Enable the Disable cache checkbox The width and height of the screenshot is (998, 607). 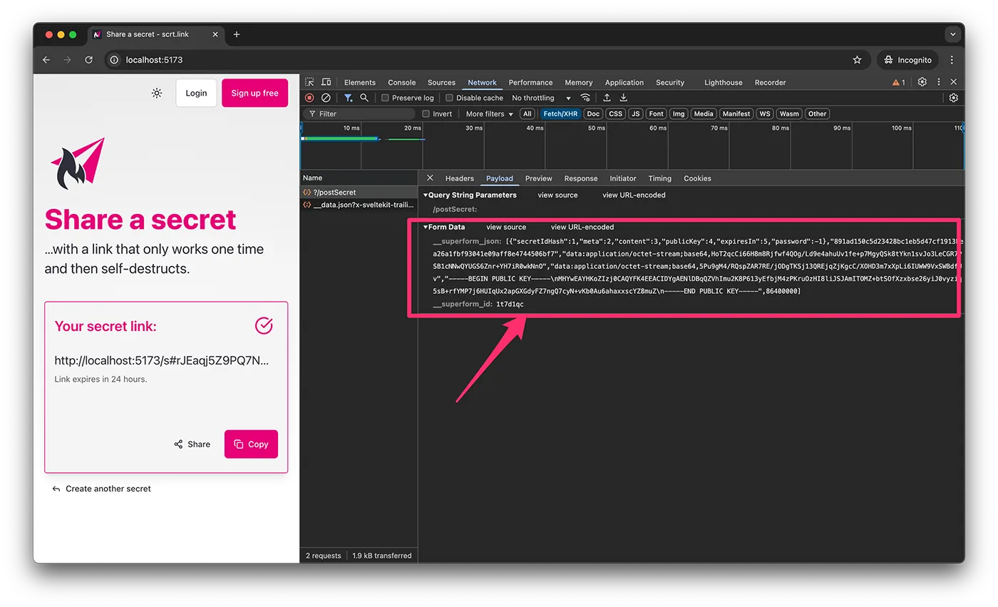click(x=448, y=98)
